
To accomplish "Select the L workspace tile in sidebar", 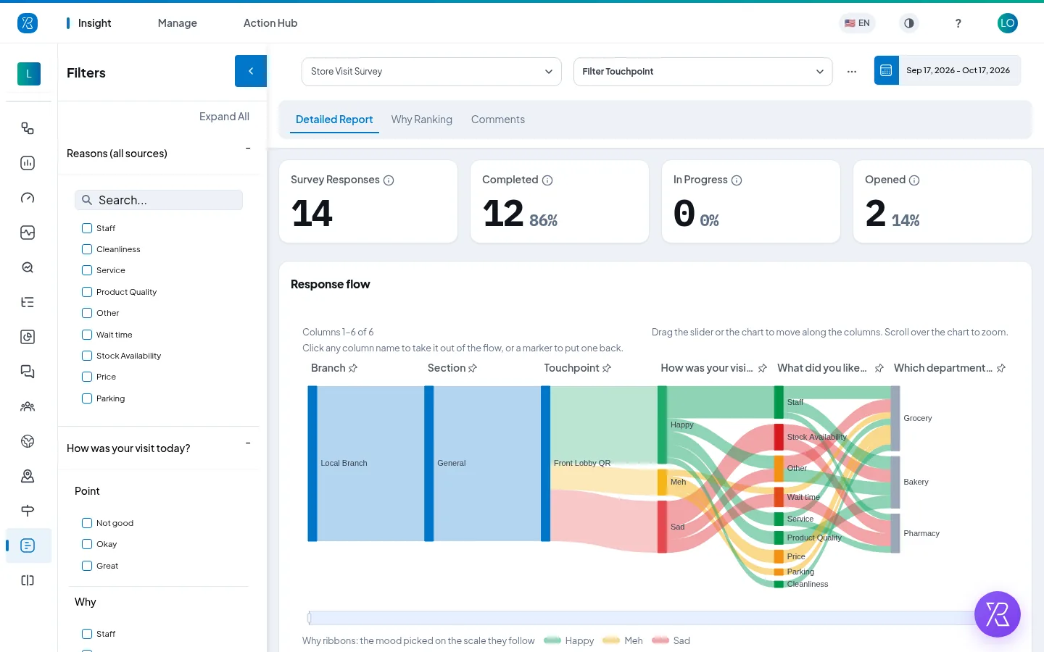I will coord(29,74).
